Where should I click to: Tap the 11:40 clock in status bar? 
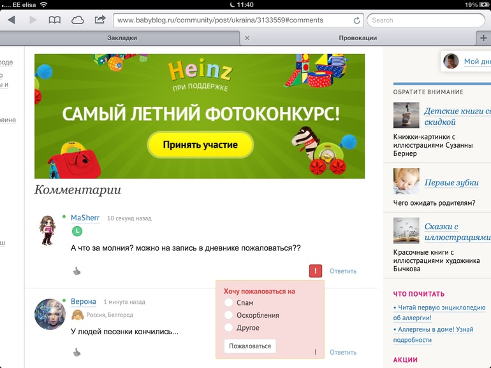(x=245, y=4)
